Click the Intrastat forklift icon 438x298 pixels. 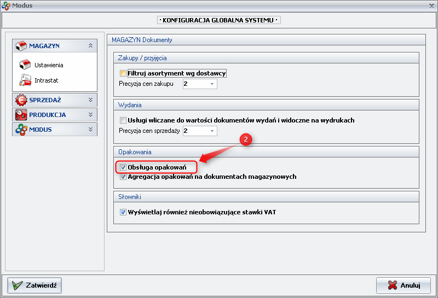(x=25, y=80)
